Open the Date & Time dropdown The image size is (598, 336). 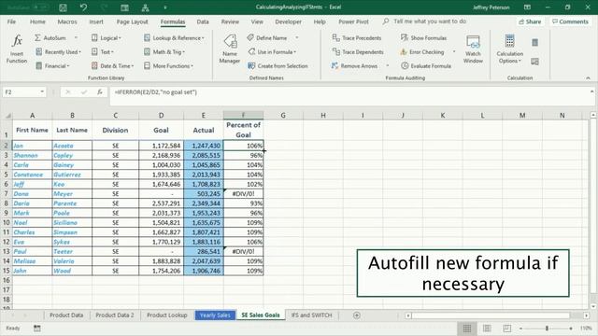112,66
